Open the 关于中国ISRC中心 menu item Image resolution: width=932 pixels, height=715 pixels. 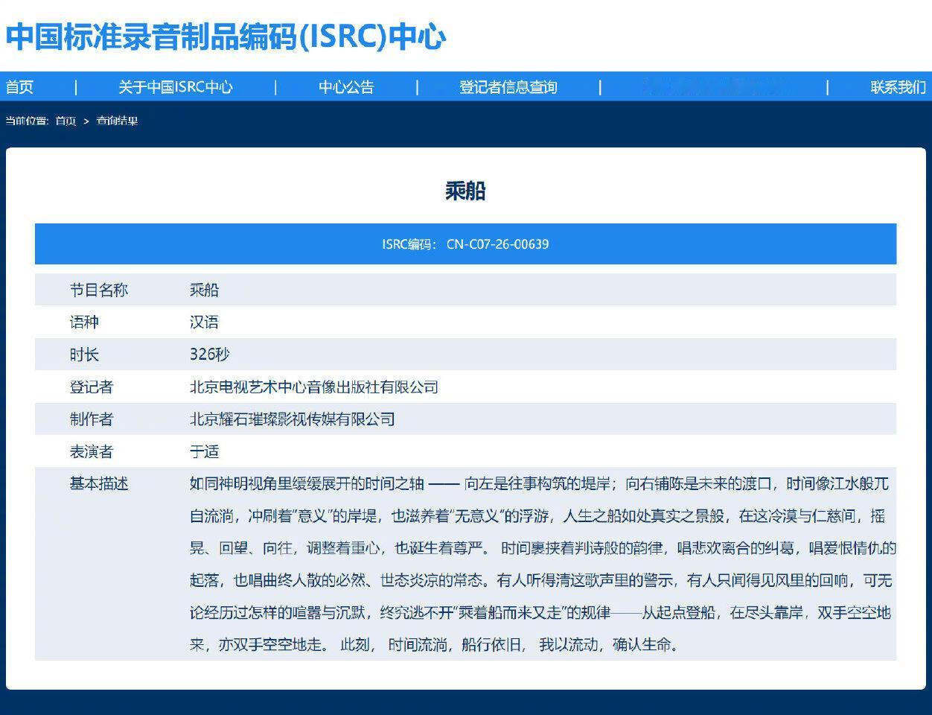(176, 87)
